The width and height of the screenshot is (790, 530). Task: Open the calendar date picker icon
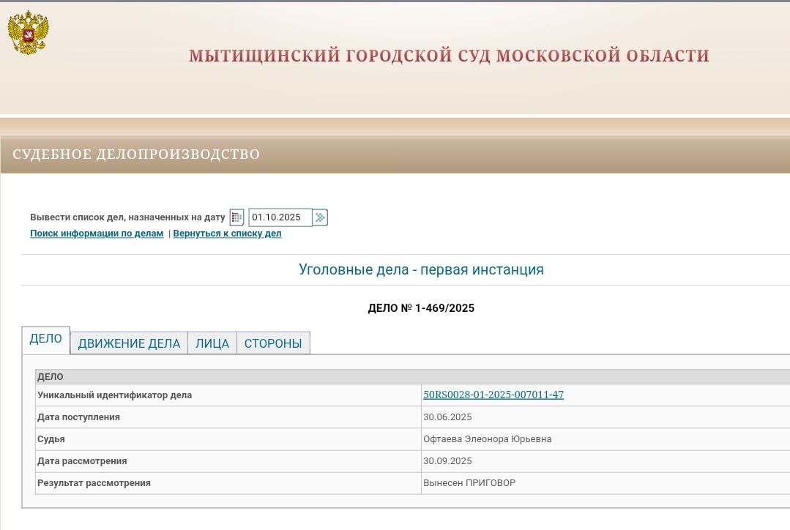tap(236, 217)
